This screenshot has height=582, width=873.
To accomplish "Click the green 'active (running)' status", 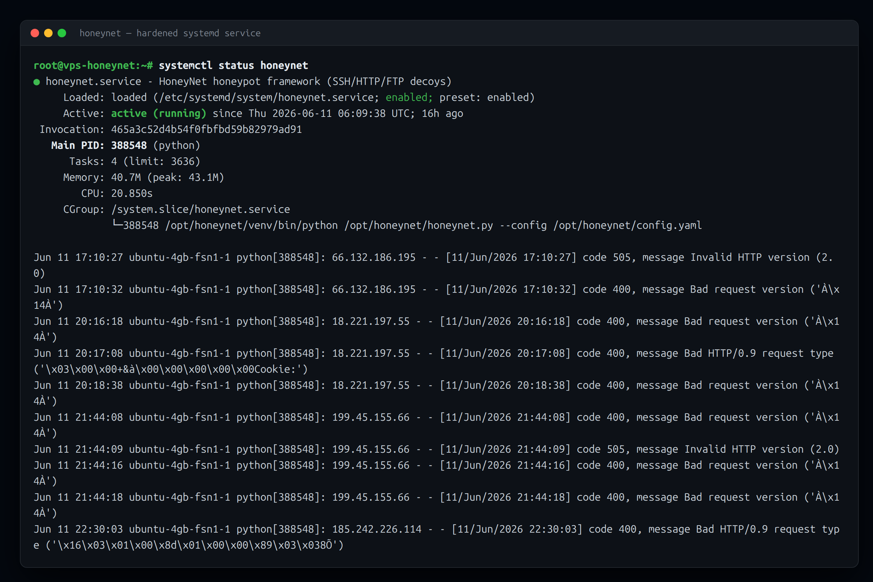I will (159, 113).
